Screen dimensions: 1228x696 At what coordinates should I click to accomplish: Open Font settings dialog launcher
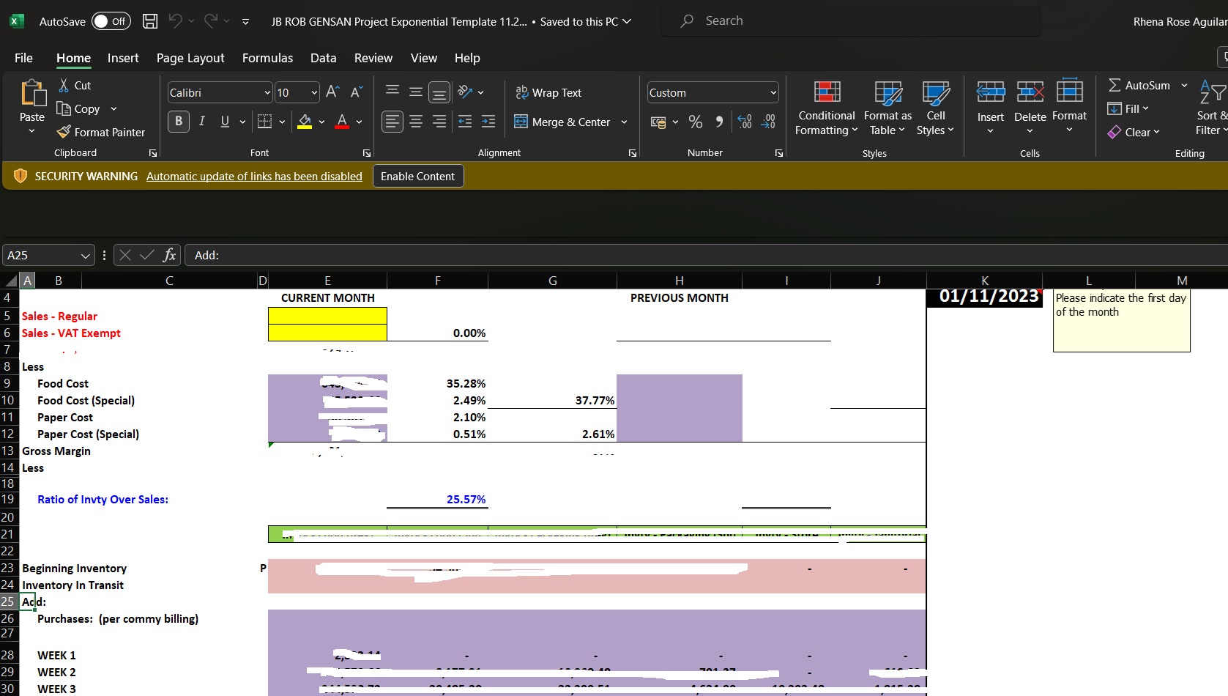[x=366, y=153]
